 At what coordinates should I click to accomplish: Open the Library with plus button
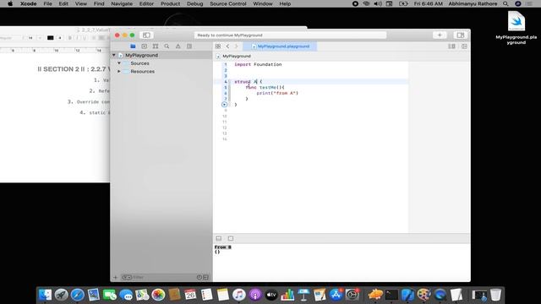click(440, 35)
